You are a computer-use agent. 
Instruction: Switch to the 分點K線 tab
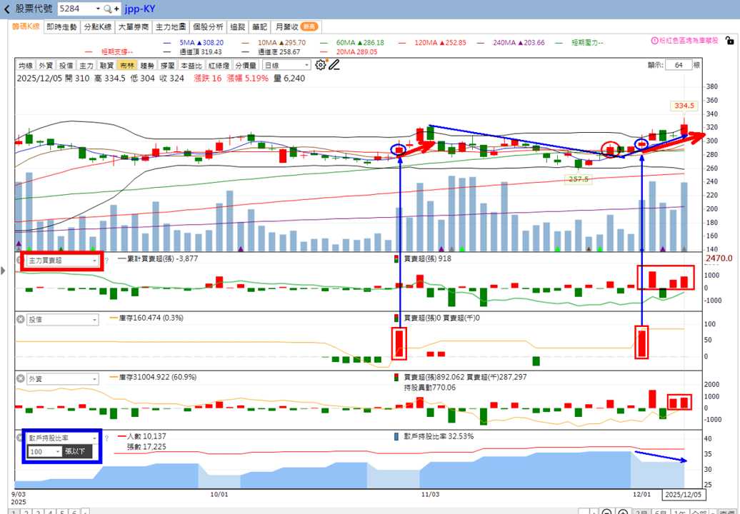[x=98, y=27]
